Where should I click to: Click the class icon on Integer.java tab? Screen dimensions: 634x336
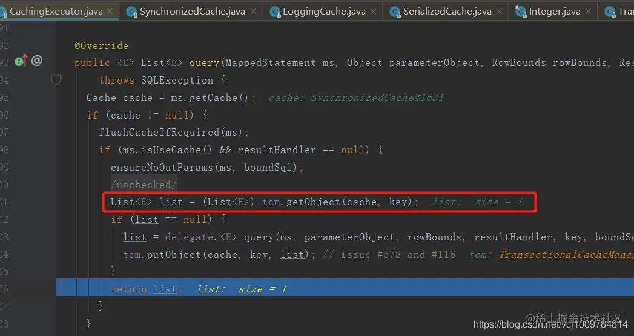point(521,12)
